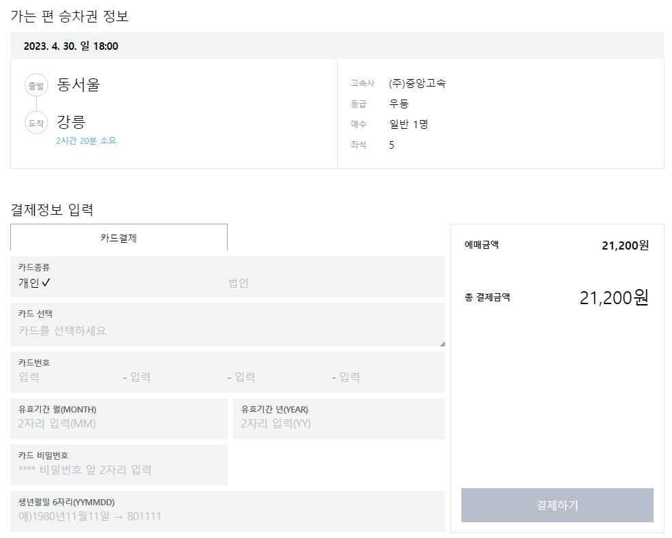672x538 pixels.
Task: Choose 개인 card type option
Action: pos(34,283)
